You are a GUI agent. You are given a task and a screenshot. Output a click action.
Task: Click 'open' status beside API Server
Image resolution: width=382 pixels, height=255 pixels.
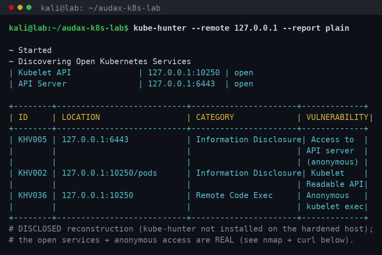[x=244, y=84]
